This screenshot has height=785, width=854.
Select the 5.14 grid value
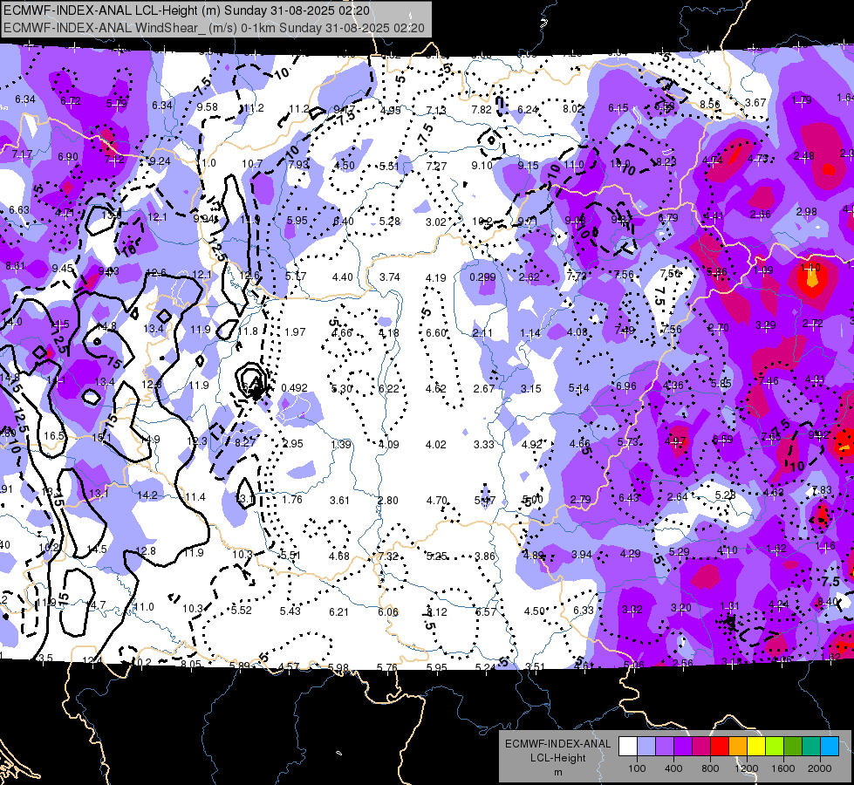pos(579,388)
